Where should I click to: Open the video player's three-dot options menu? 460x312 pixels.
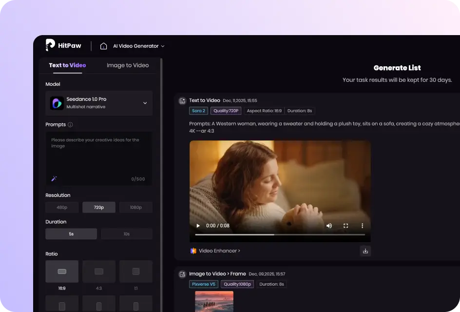(x=362, y=226)
